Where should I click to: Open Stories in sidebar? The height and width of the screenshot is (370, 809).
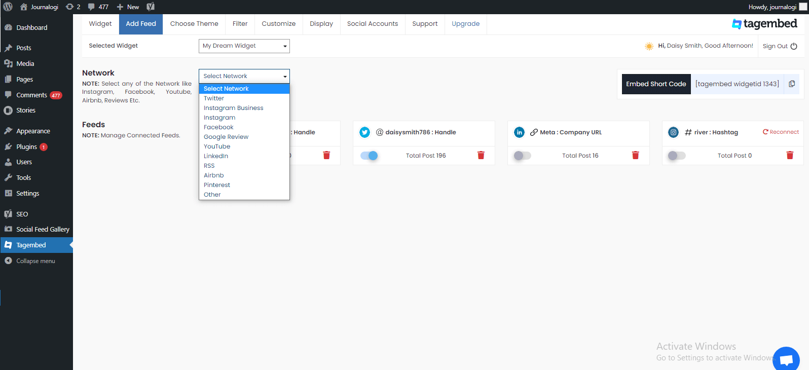point(36,110)
